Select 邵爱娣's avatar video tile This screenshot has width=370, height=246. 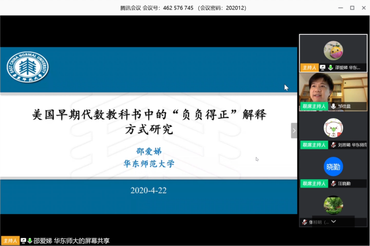pyautogui.click(x=333, y=50)
